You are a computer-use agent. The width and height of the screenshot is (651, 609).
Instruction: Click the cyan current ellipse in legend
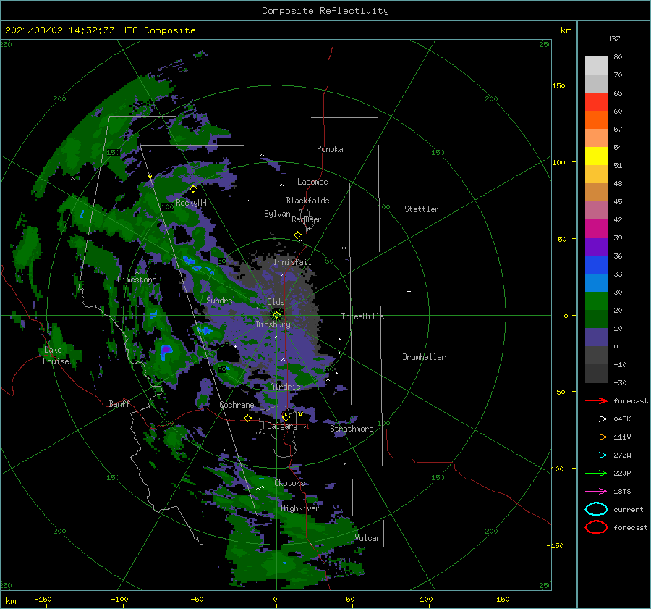pyautogui.click(x=596, y=509)
